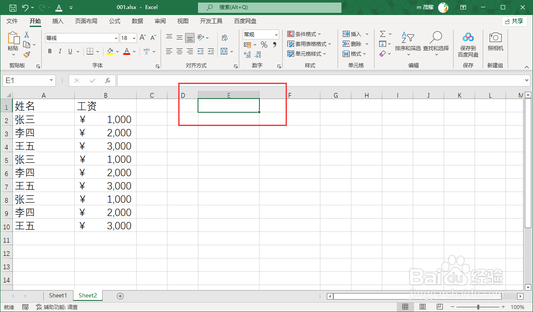Click the Increase Indent icon
Screen dimensions: 533x312
click(211, 51)
